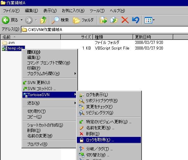Choose プロパティ(R) menu entry
188x160 pixels.
[x=50, y=144]
